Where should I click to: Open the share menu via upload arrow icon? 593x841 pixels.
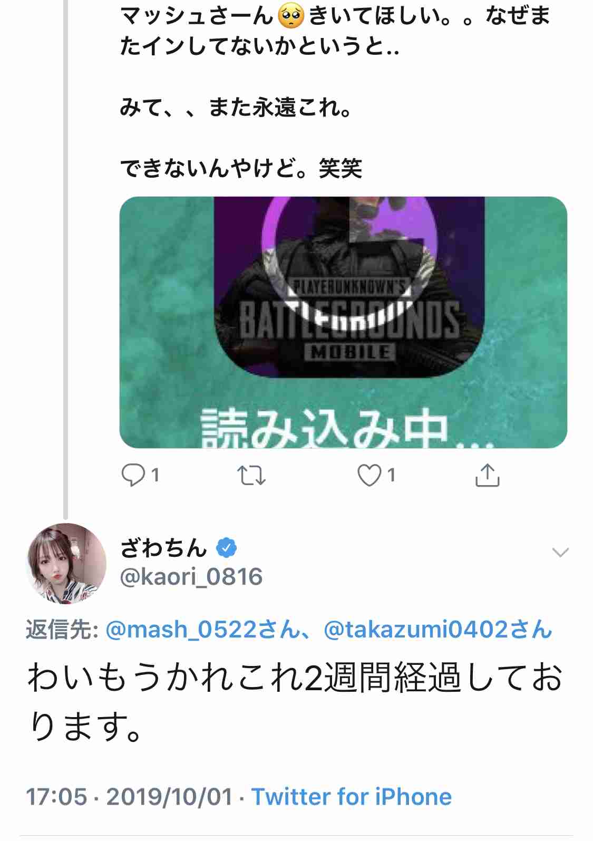487,475
